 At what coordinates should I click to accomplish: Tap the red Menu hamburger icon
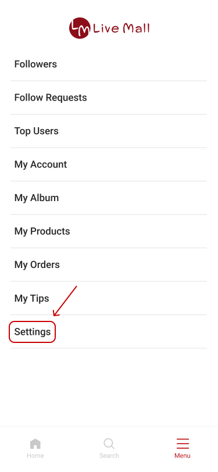183,444
